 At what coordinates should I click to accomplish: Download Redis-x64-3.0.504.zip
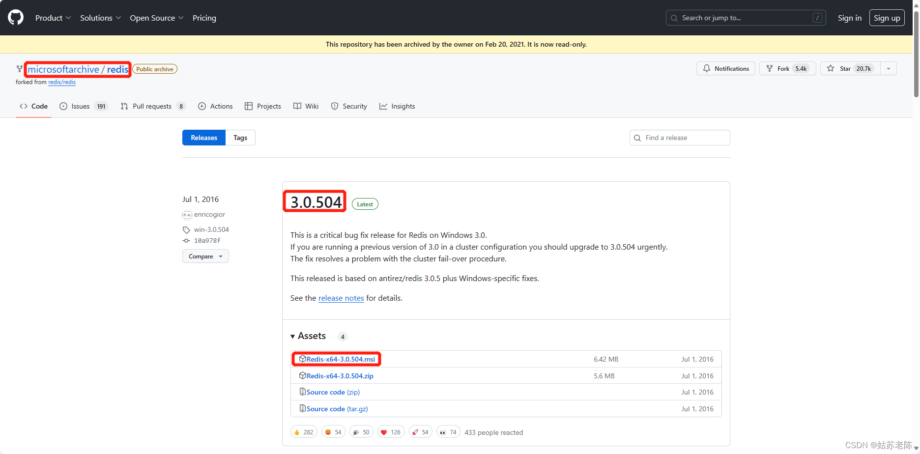pyautogui.click(x=340, y=375)
